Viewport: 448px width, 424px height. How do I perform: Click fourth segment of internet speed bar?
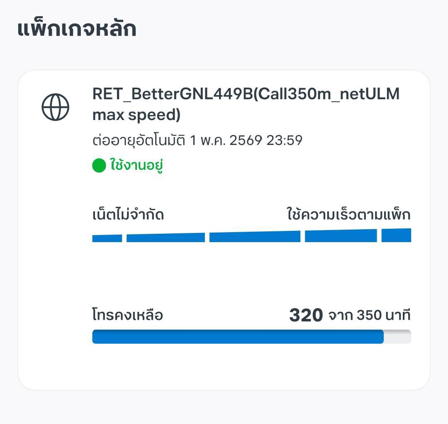[x=341, y=236]
